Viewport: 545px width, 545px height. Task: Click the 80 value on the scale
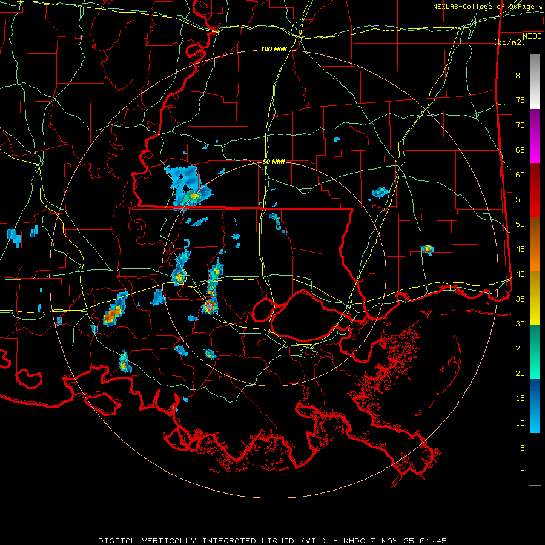point(520,76)
